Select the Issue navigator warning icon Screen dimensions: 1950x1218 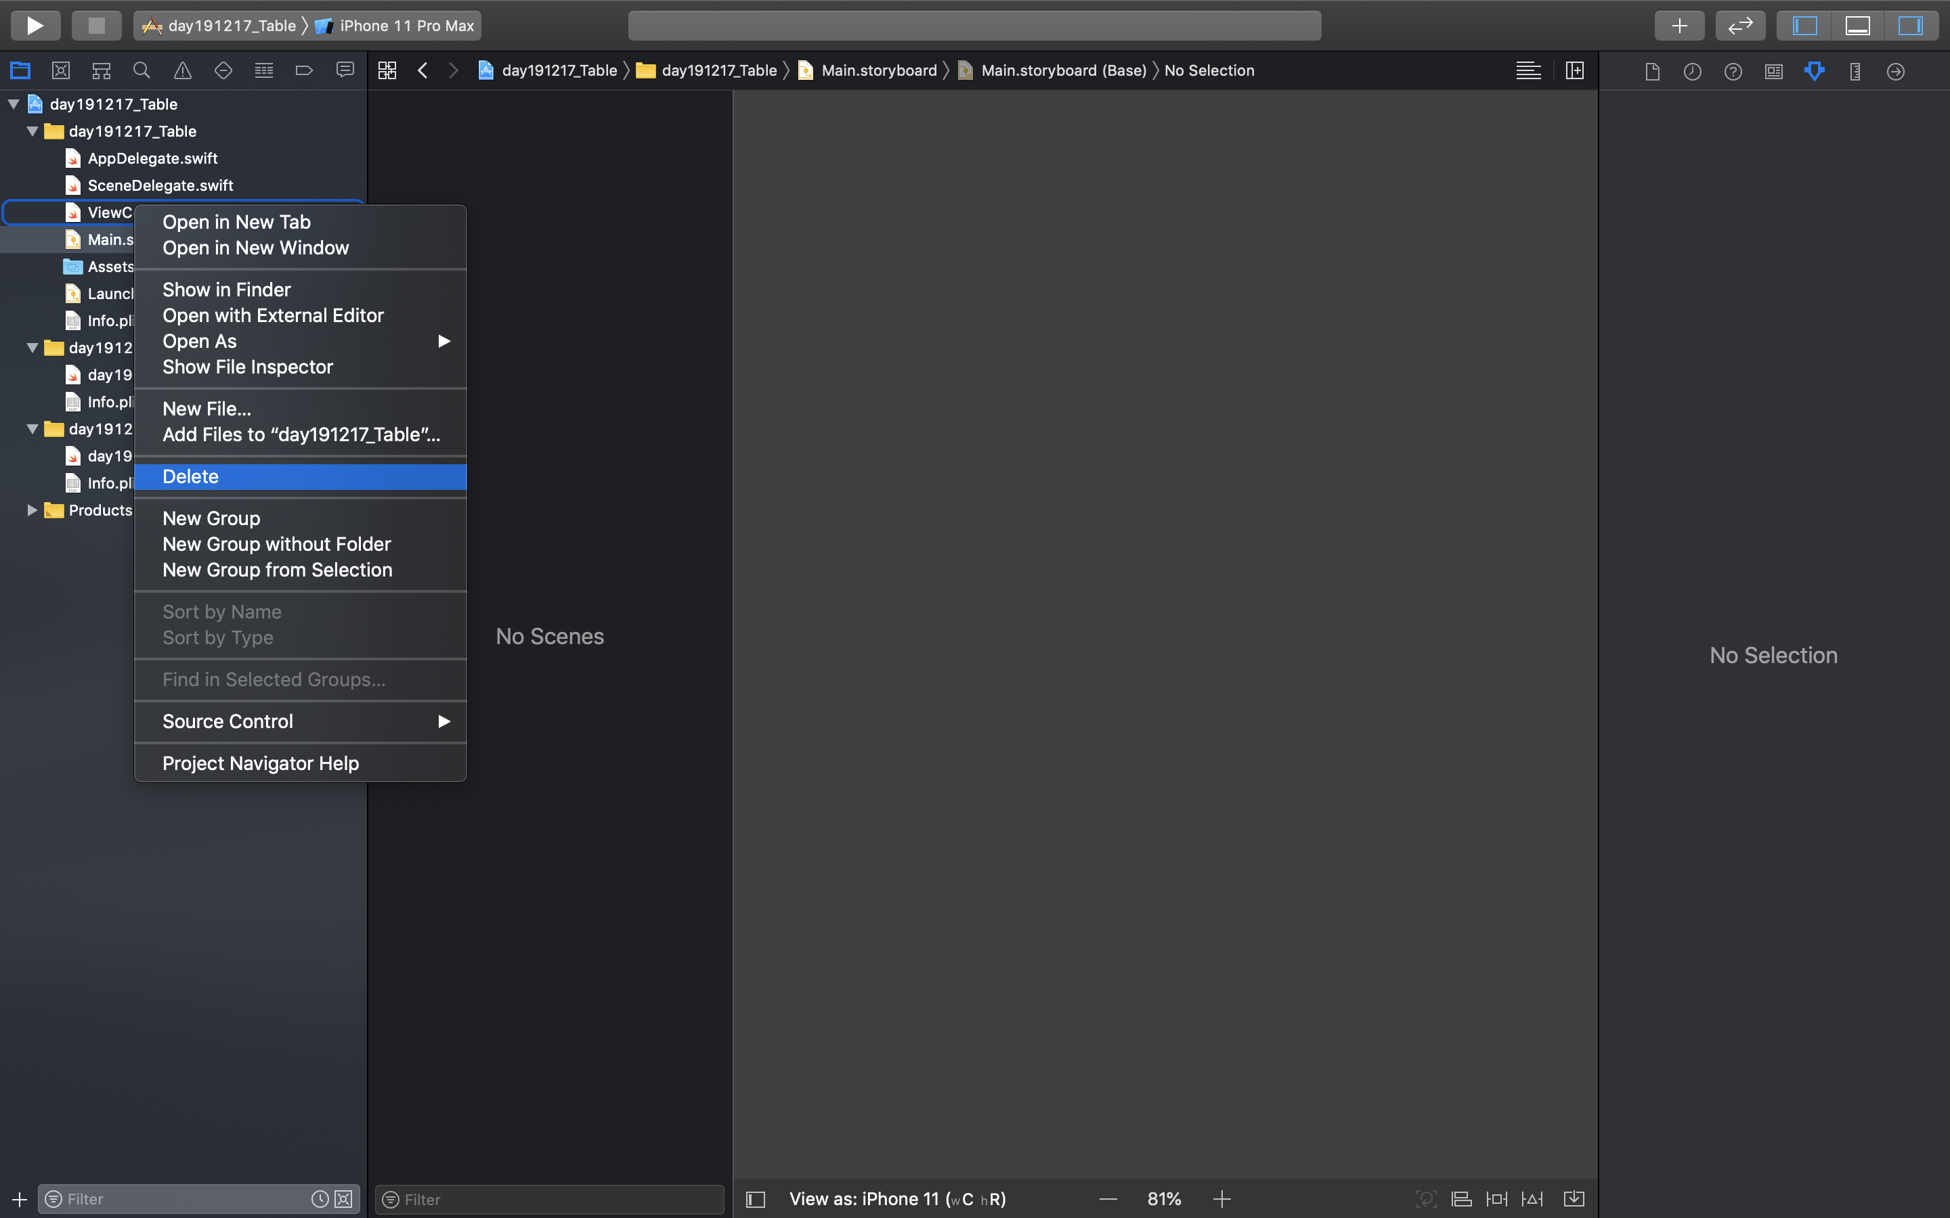pyautogui.click(x=183, y=71)
